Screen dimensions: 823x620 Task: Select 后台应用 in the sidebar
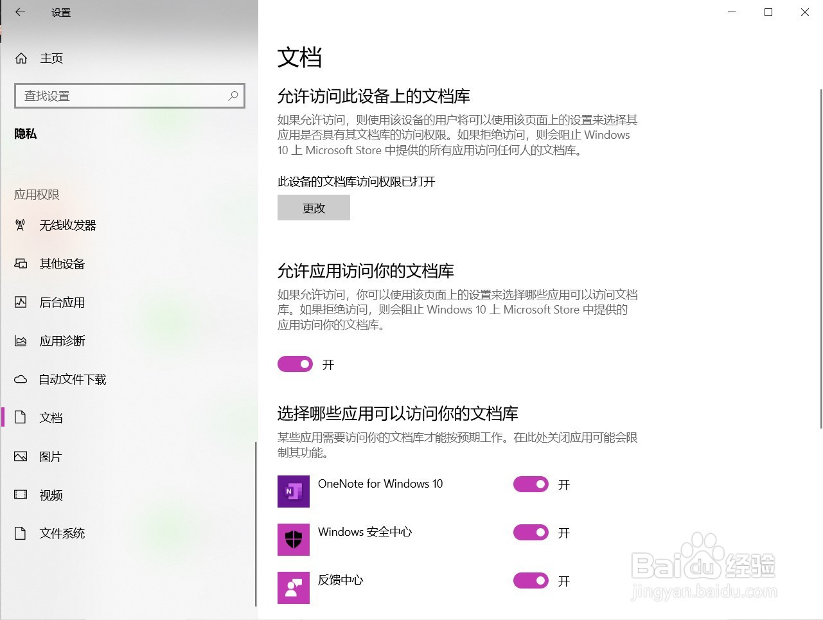[128, 303]
